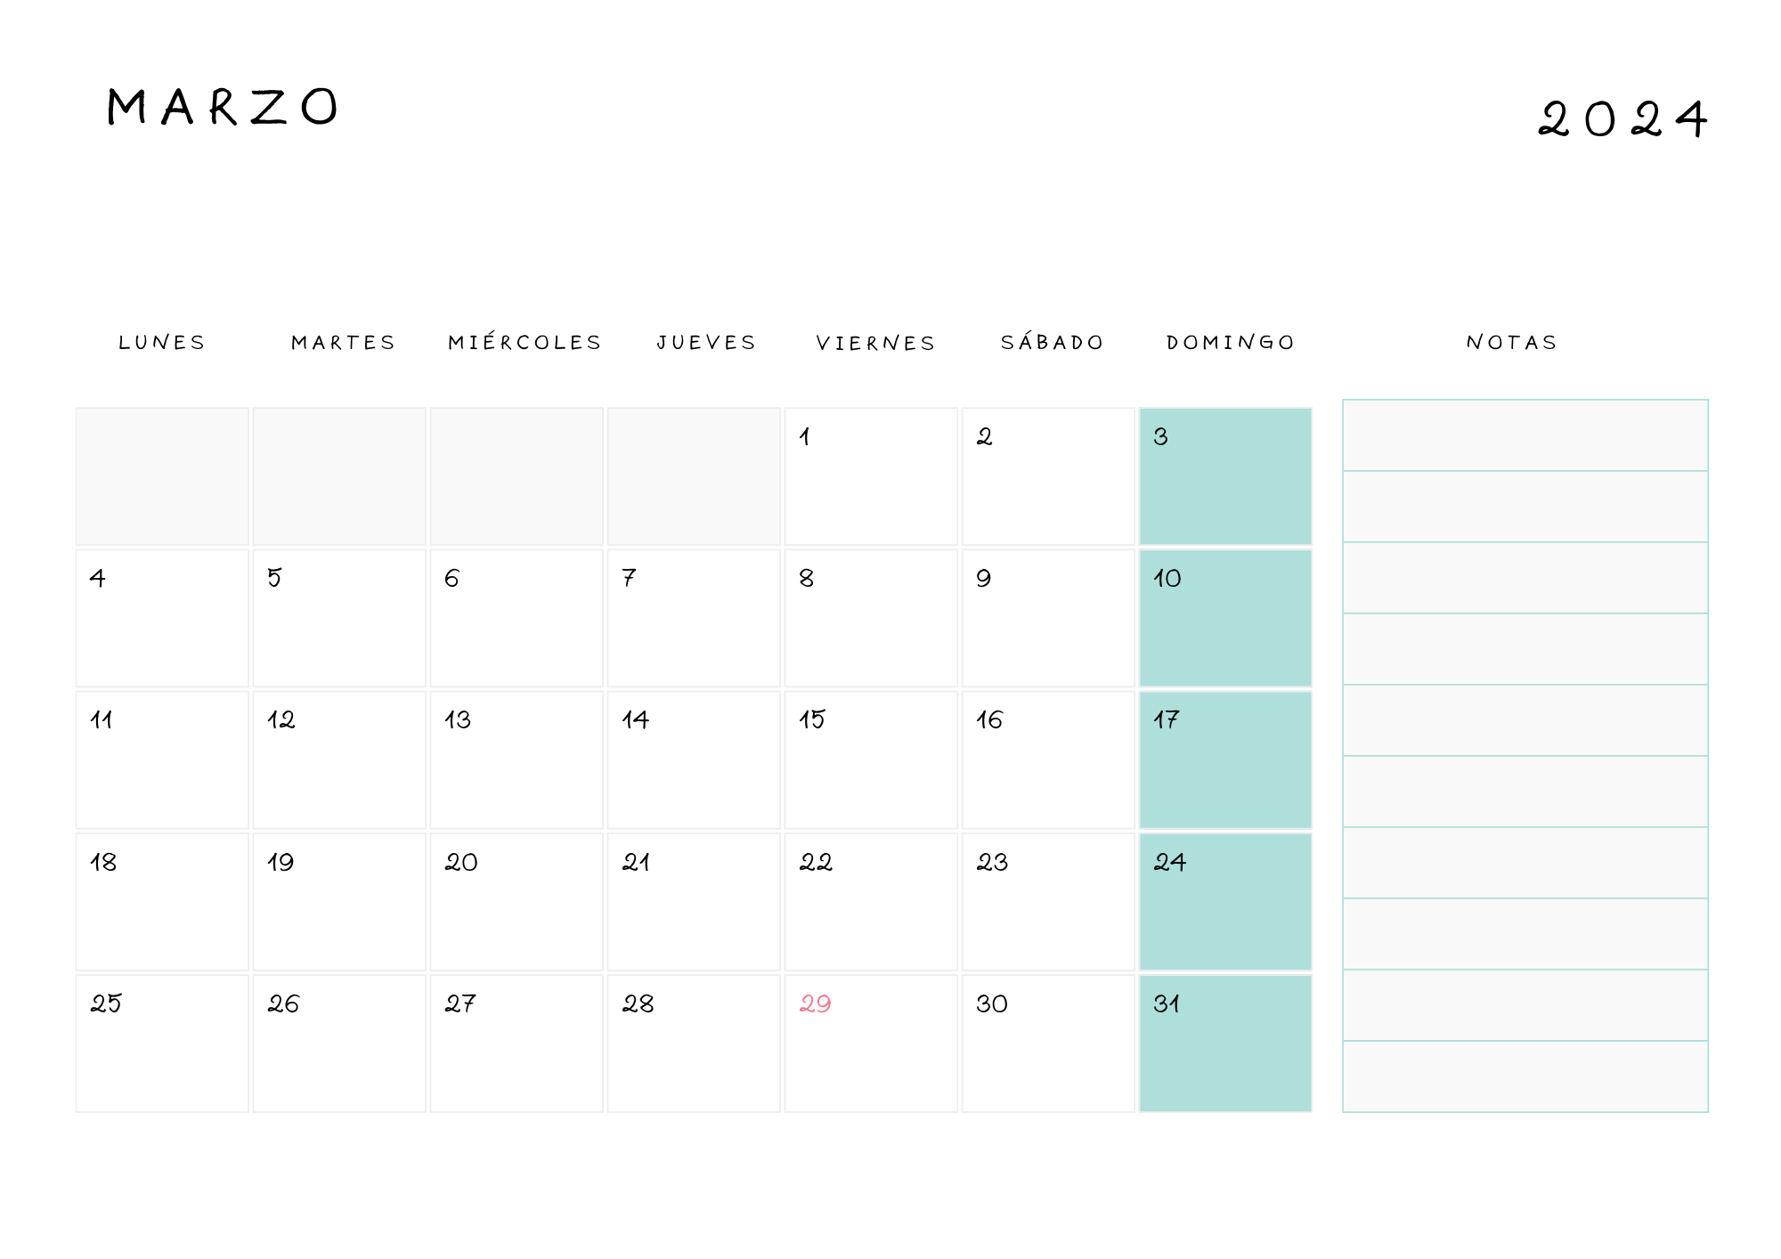Click the teal Sunday 10 cell
1781x1259 pixels.
pyautogui.click(x=1224, y=618)
